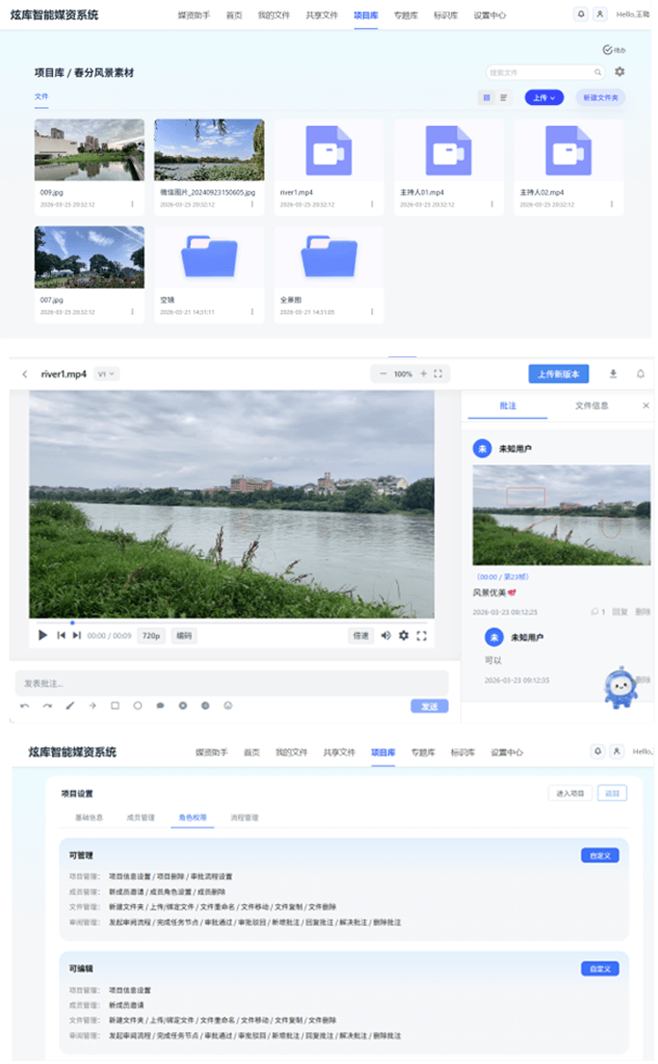Screen dimensions: 658x1064
Task: Send annotation with 发送 button
Action: point(430,706)
